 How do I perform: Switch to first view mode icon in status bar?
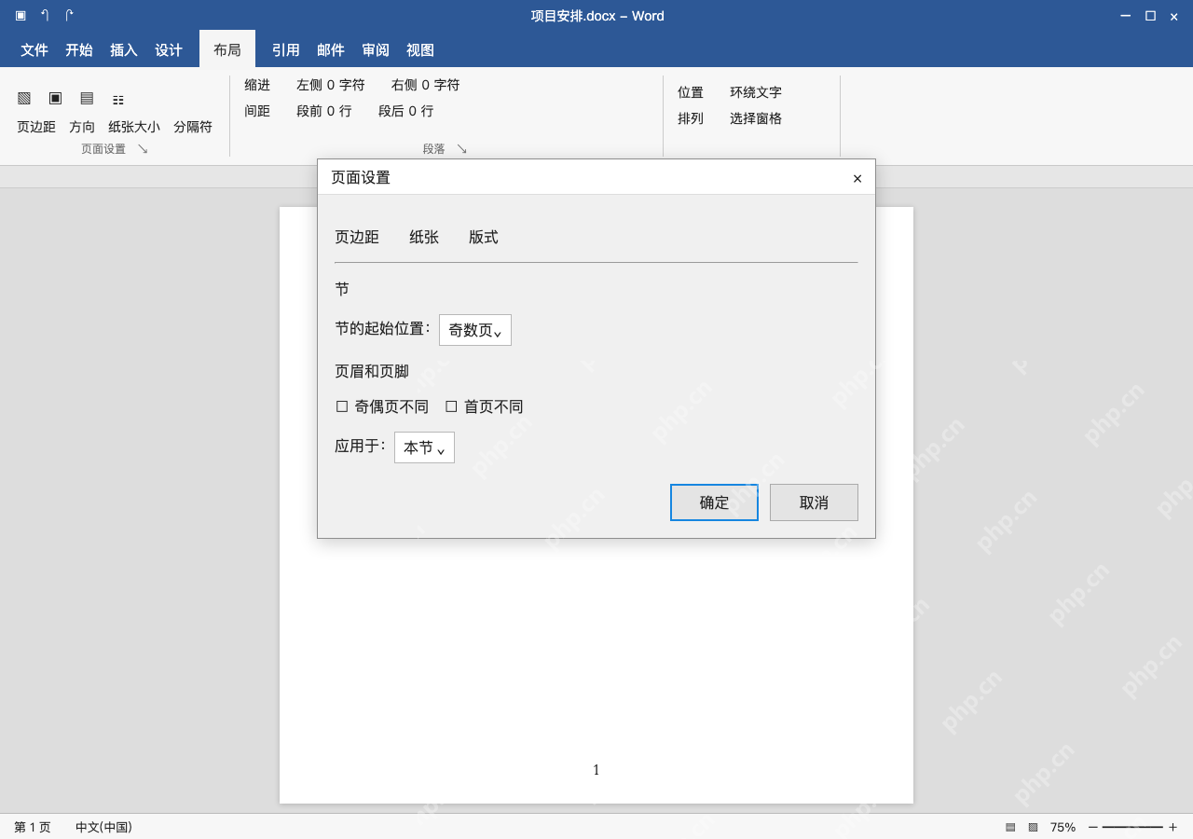click(1010, 827)
